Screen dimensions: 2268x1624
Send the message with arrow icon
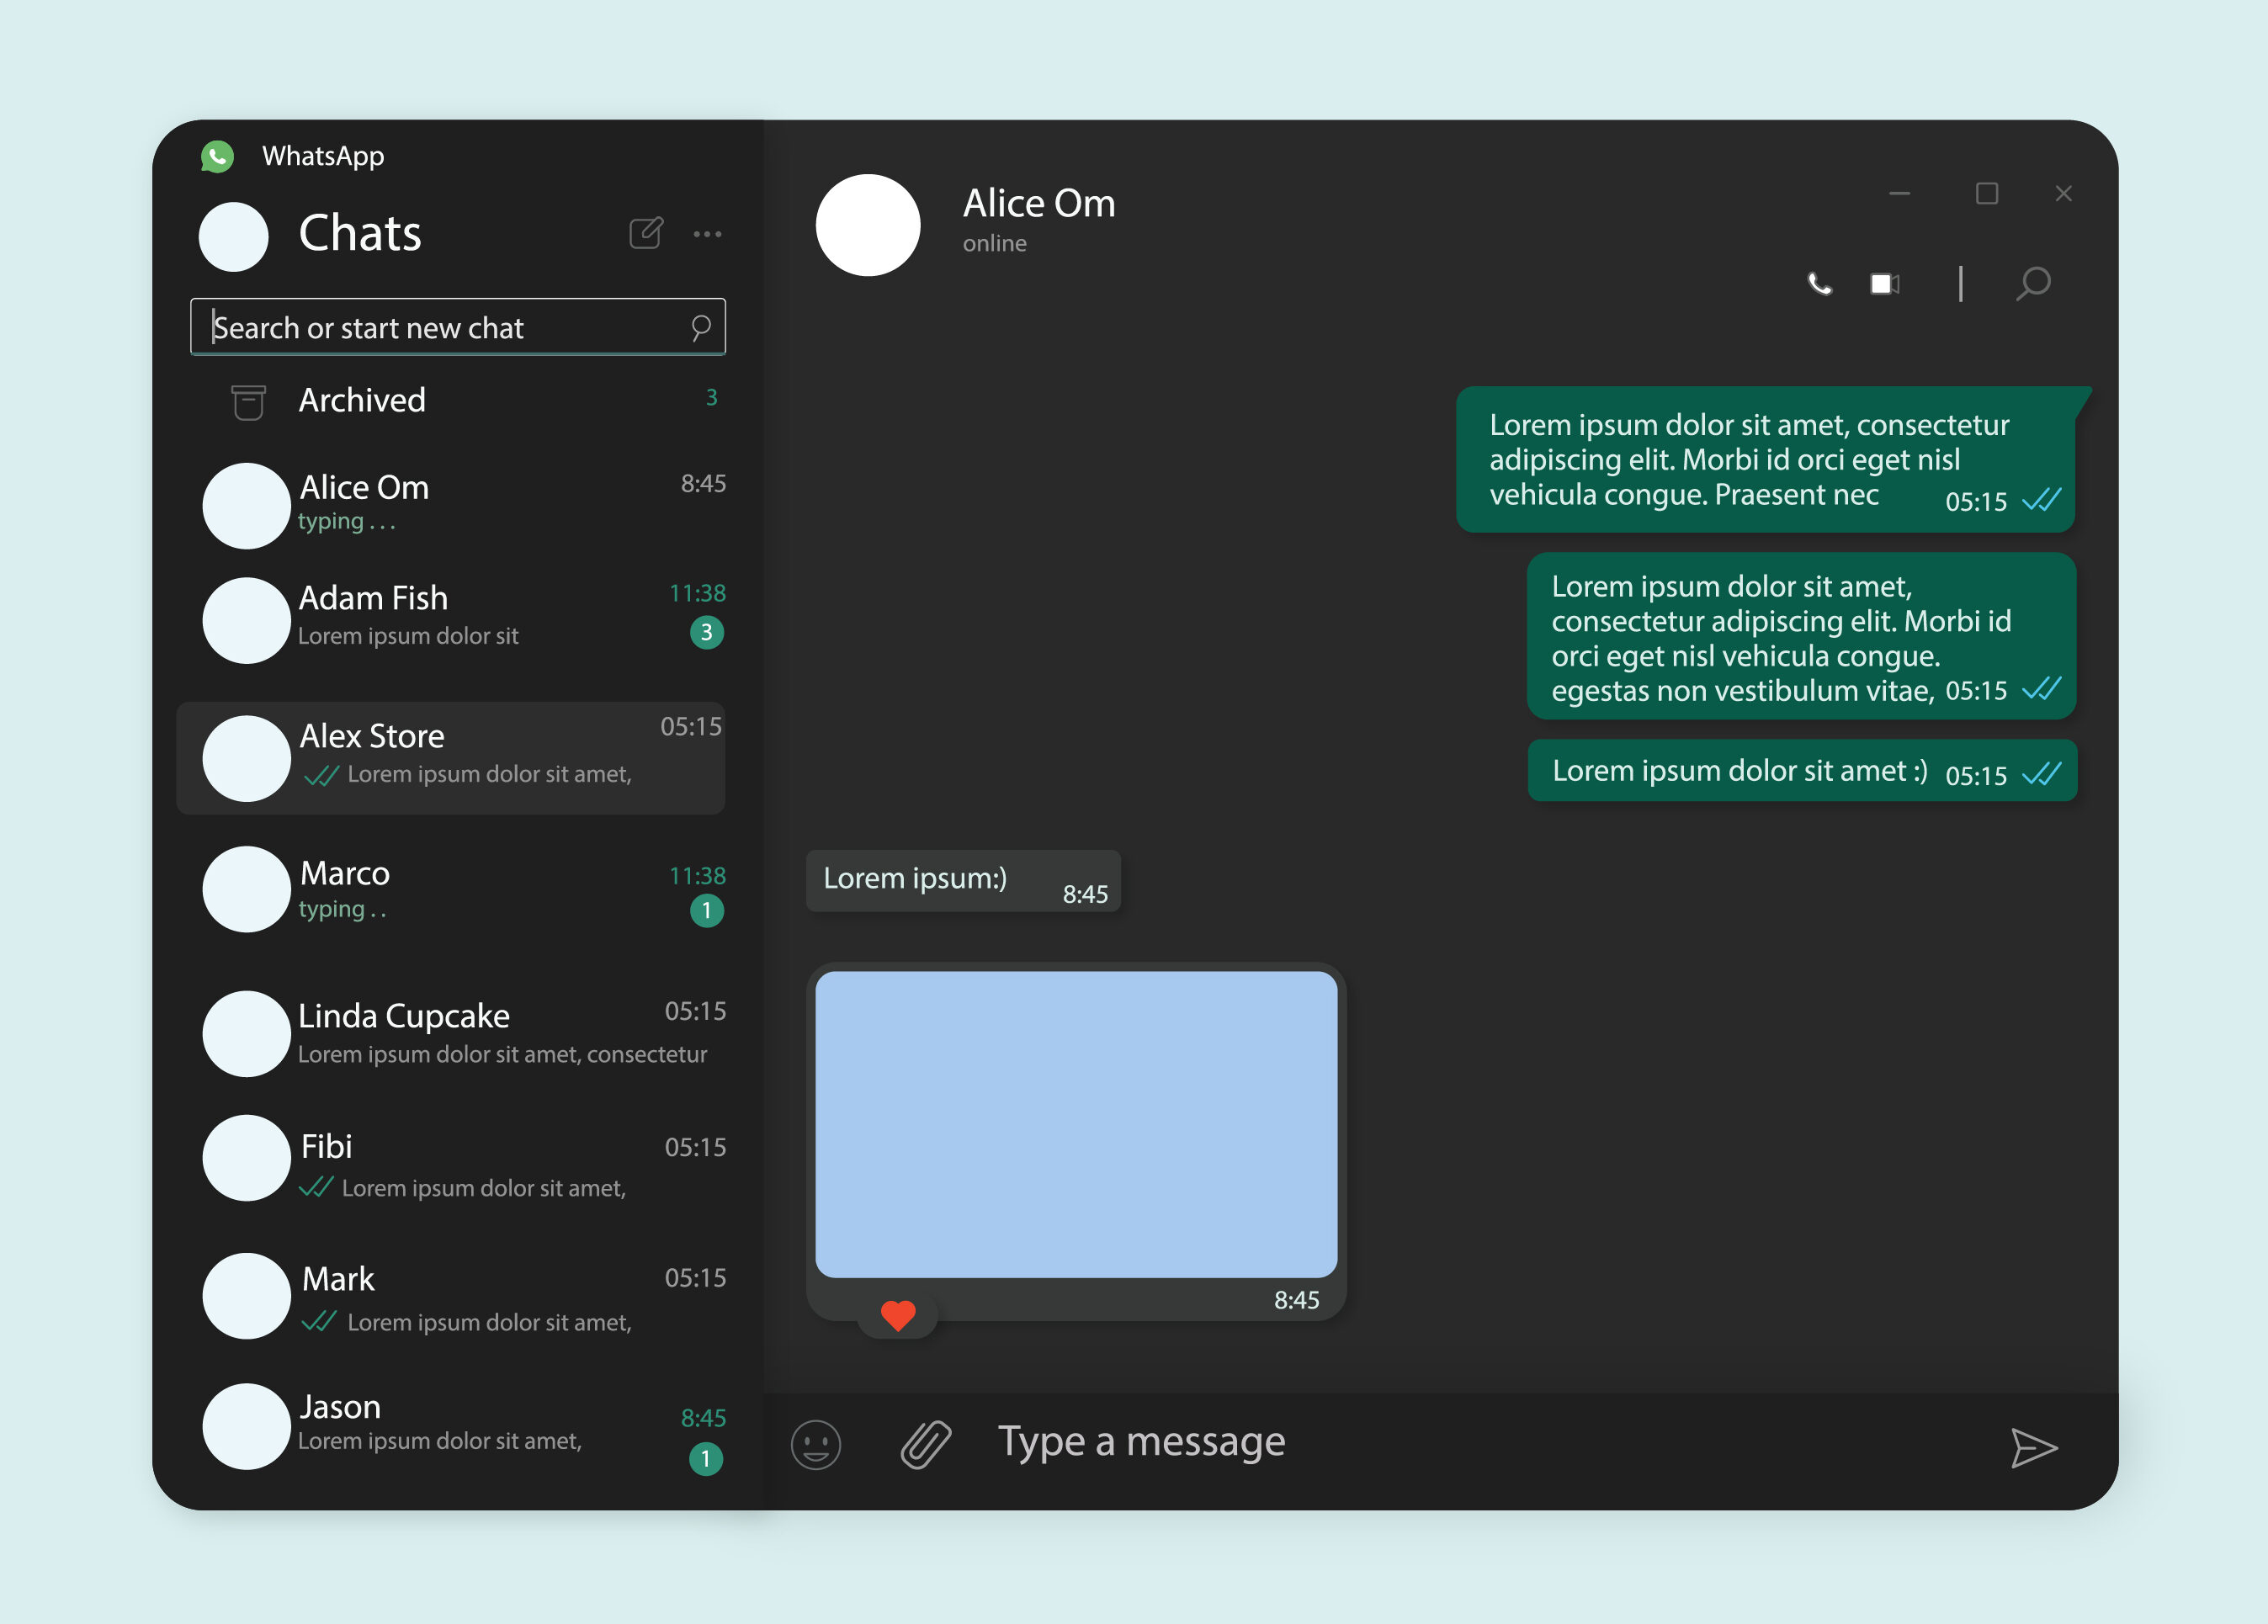2034,1448
